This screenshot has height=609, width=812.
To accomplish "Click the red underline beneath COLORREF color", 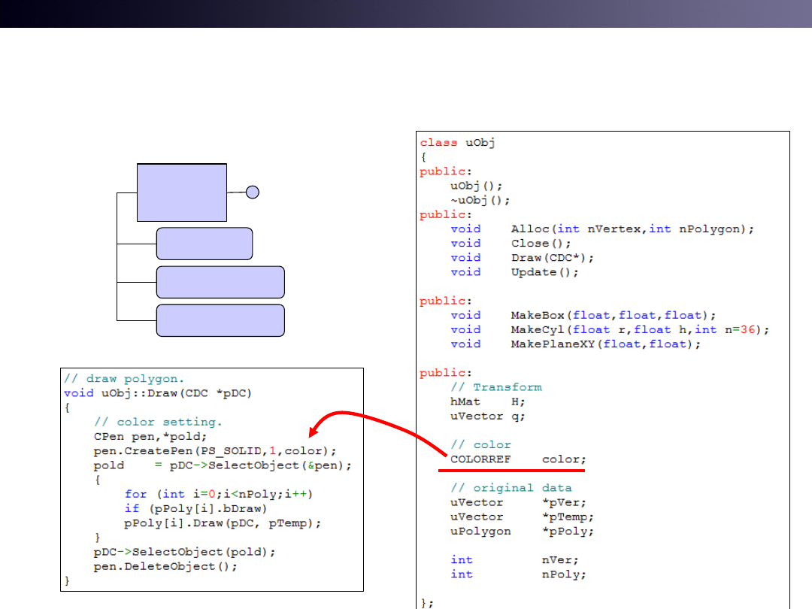I will point(511,471).
